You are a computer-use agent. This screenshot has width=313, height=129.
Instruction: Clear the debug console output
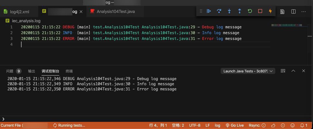click(283, 71)
